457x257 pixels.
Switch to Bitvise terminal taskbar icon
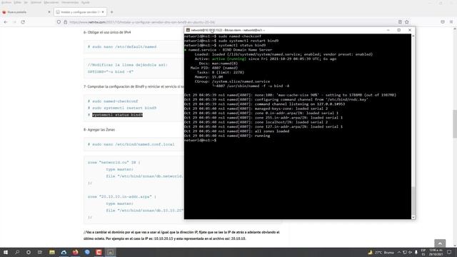pos(110,252)
